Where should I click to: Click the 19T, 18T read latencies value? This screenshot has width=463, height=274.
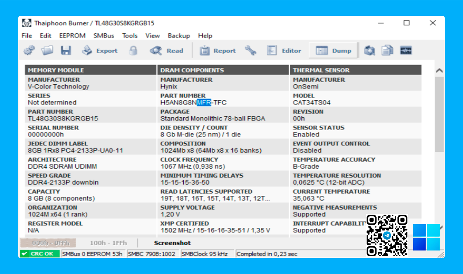pos(215,198)
